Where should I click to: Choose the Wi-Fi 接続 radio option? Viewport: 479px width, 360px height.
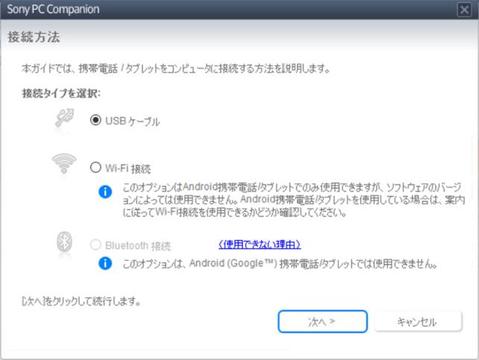pos(96,168)
